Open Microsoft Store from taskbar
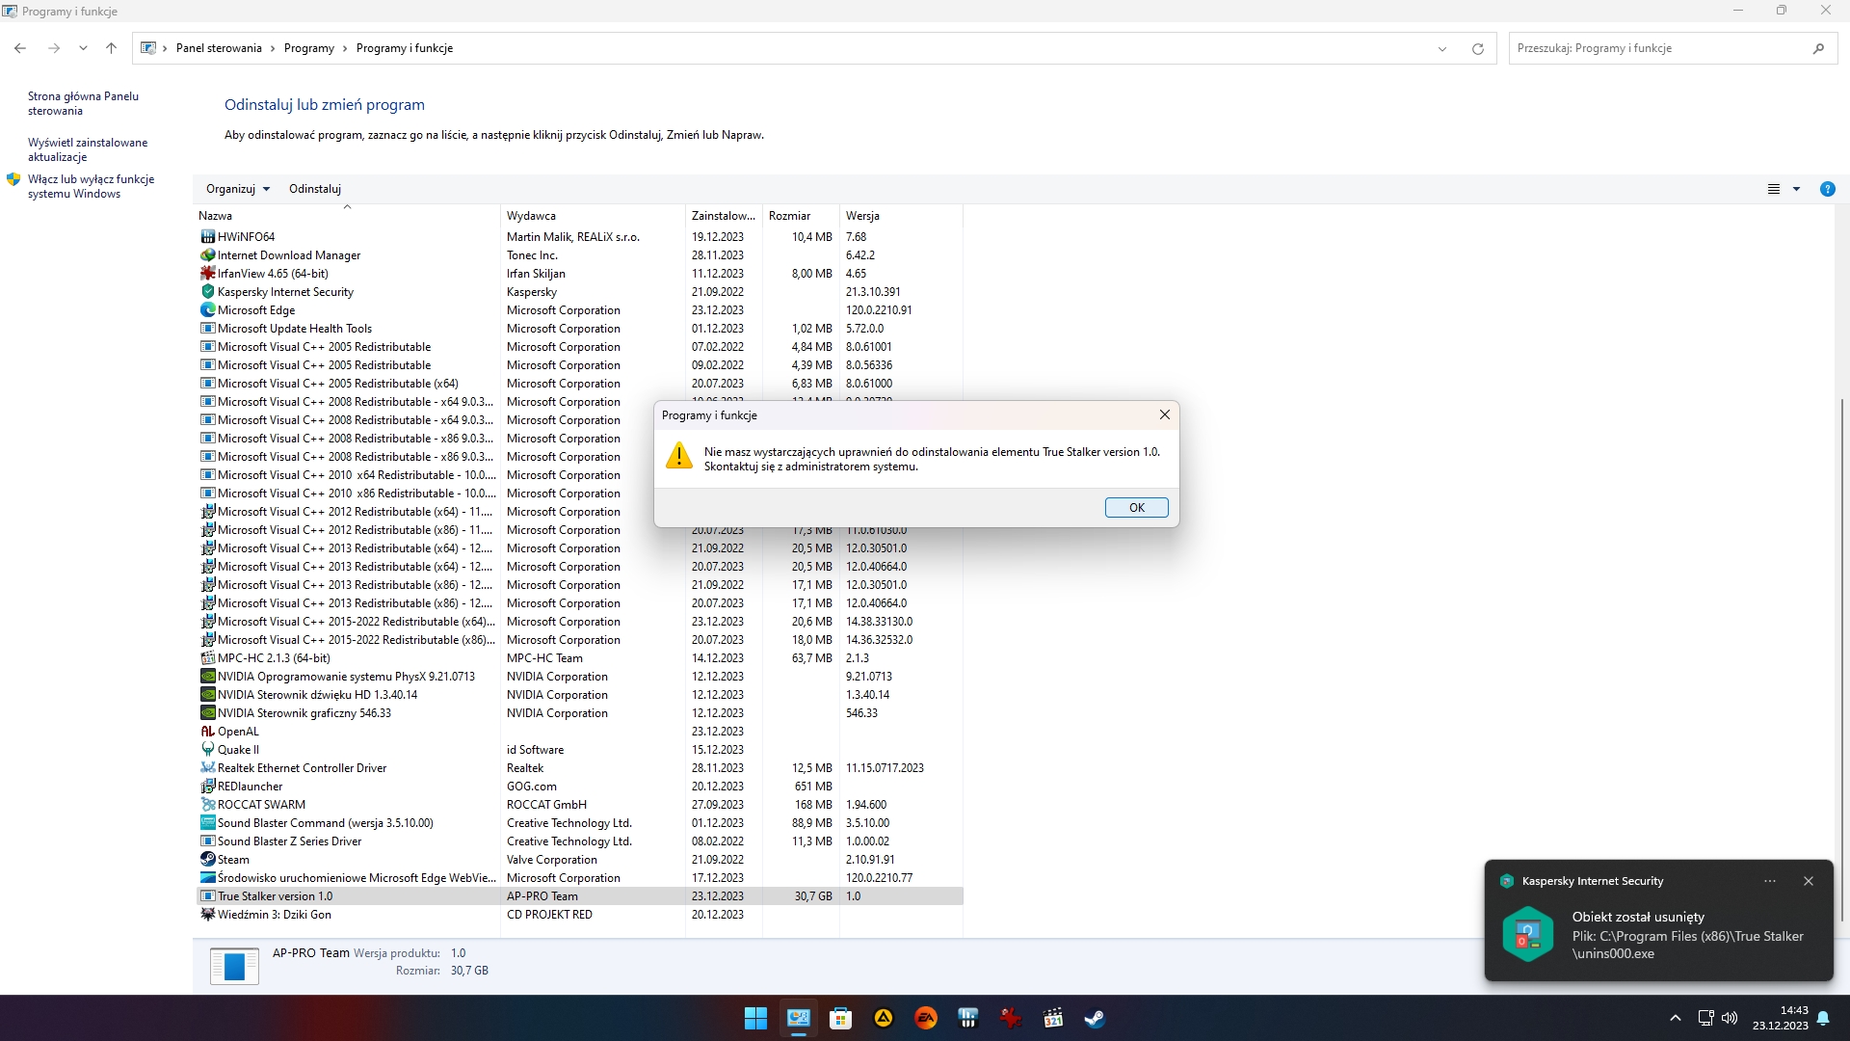This screenshot has width=1850, height=1041. [840, 1018]
